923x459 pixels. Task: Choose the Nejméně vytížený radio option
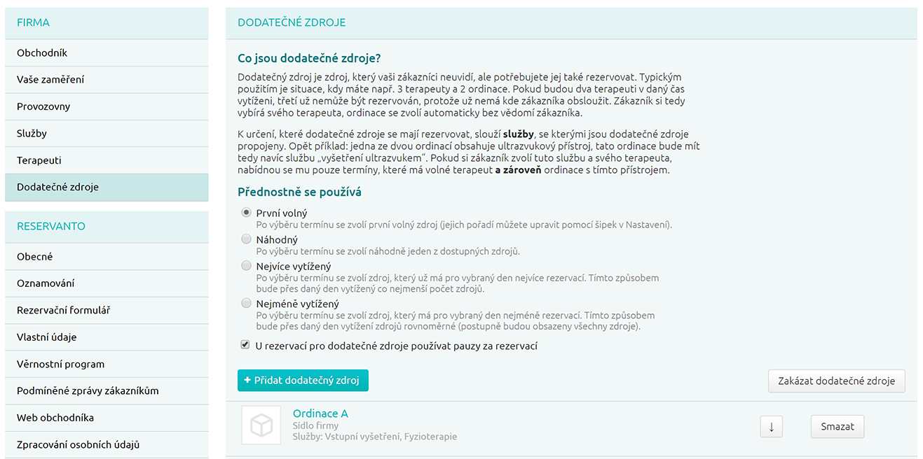246,304
